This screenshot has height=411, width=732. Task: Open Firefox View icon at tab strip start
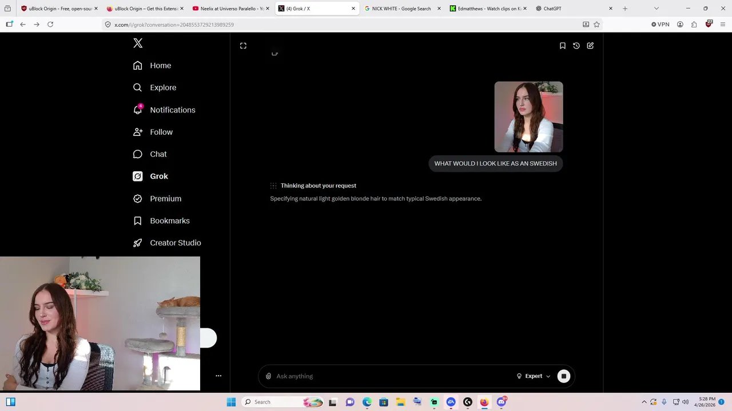pos(7,9)
